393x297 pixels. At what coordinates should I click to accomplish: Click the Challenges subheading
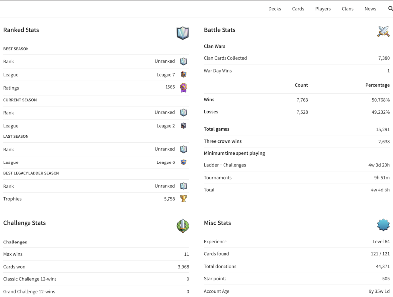(15, 242)
